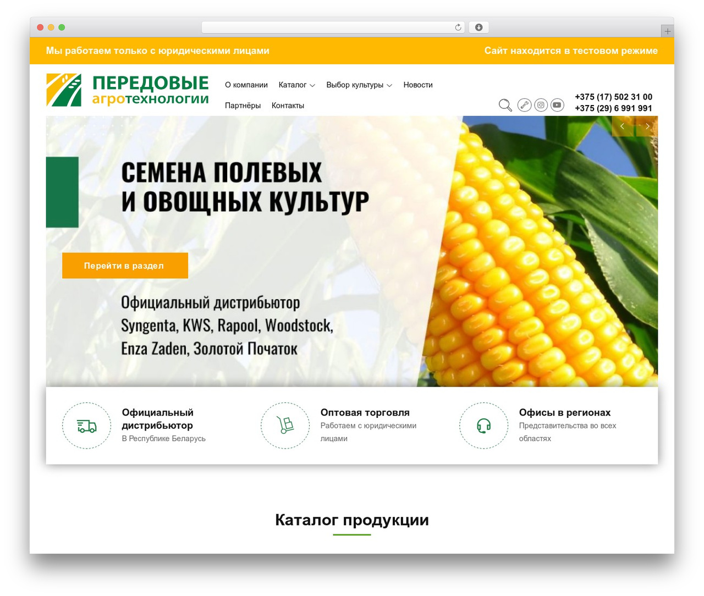Expand the Выбор культуры menu chevron

pyautogui.click(x=389, y=85)
